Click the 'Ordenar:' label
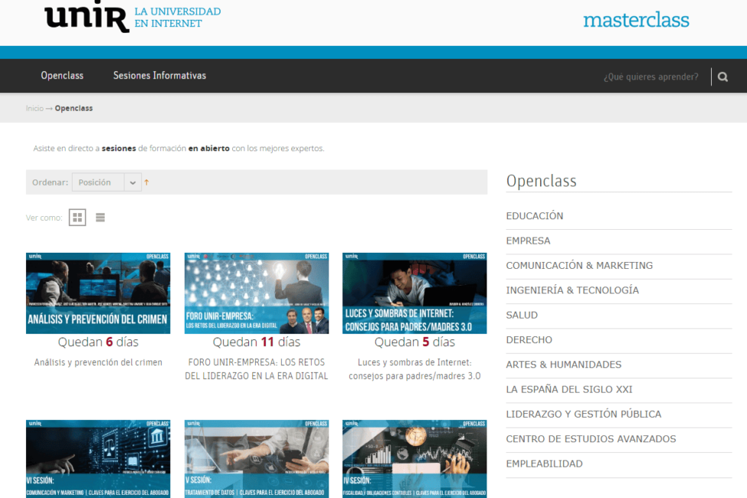 50,182
